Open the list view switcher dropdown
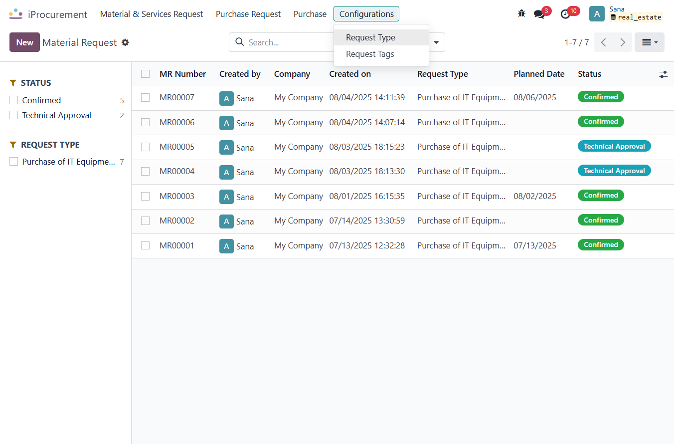The image size is (674, 444). pyautogui.click(x=650, y=42)
